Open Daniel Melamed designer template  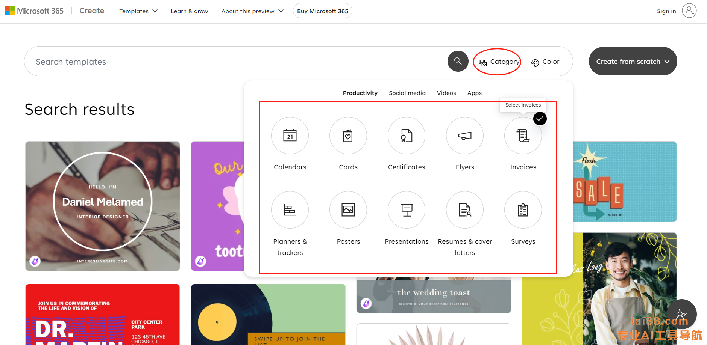[103, 206]
